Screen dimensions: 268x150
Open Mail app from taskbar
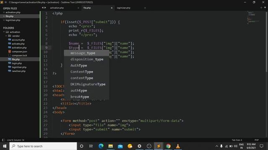[x=120, y=146]
